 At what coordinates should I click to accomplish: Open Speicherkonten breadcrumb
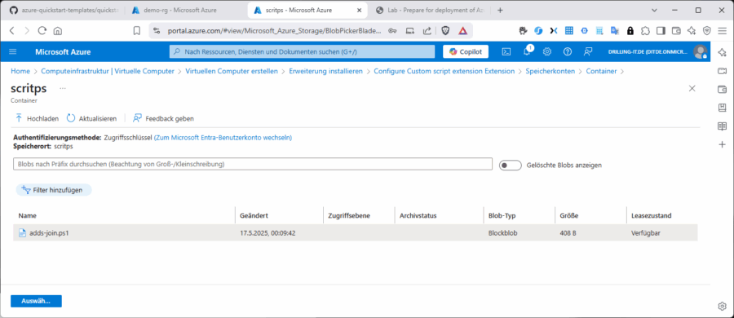[x=550, y=71]
